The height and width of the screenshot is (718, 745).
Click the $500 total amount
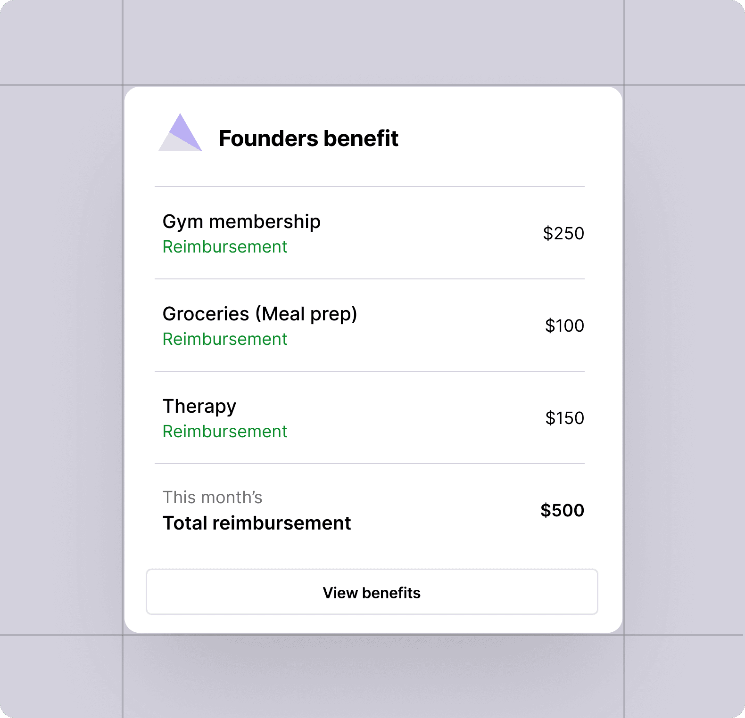point(562,510)
